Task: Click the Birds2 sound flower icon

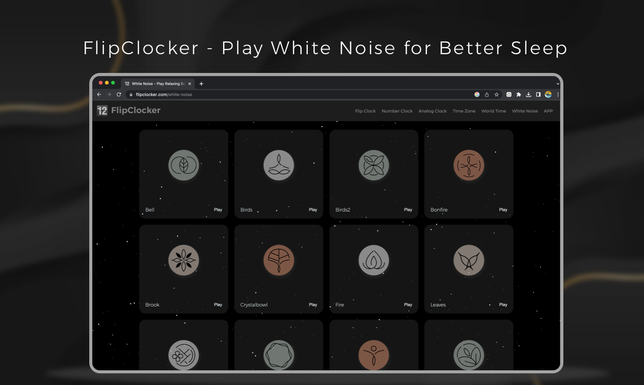Action: (x=374, y=165)
